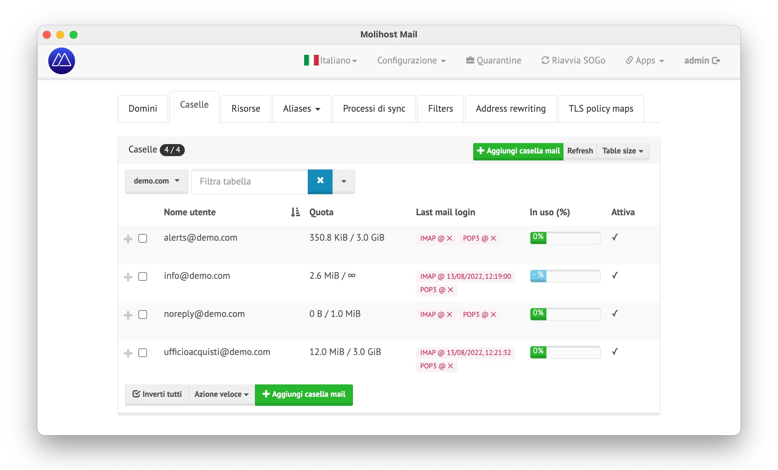Toggle all selections with Inverti tutti

pos(157,394)
